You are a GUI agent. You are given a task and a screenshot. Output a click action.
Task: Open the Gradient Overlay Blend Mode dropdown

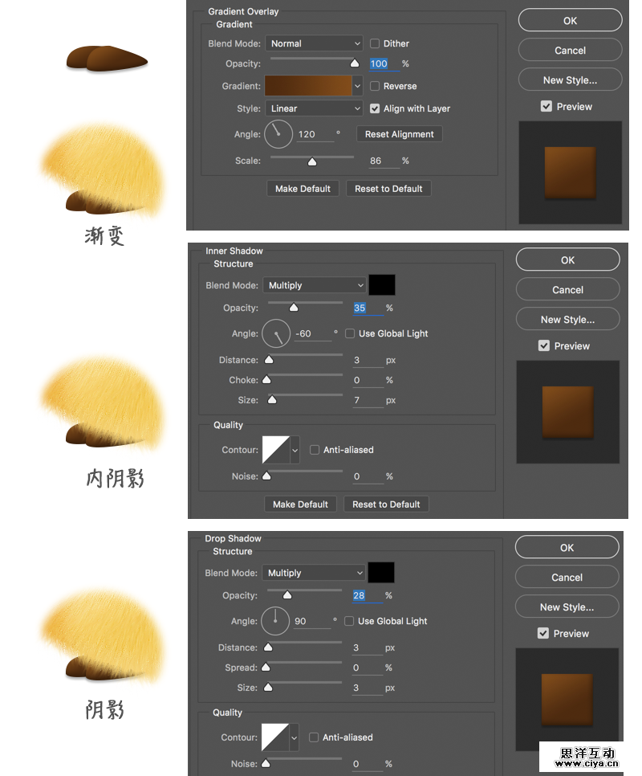pyautogui.click(x=314, y=43)
